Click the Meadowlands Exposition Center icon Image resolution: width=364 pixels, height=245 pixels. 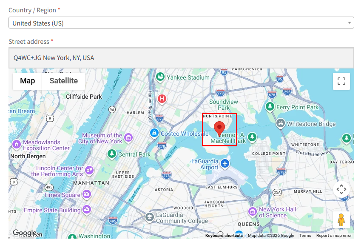(x=17, y=145)
